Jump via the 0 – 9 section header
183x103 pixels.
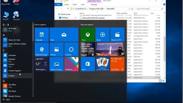point(6,25)
